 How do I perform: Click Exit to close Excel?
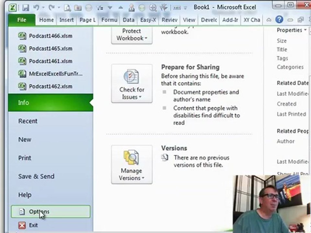(51, 225)
